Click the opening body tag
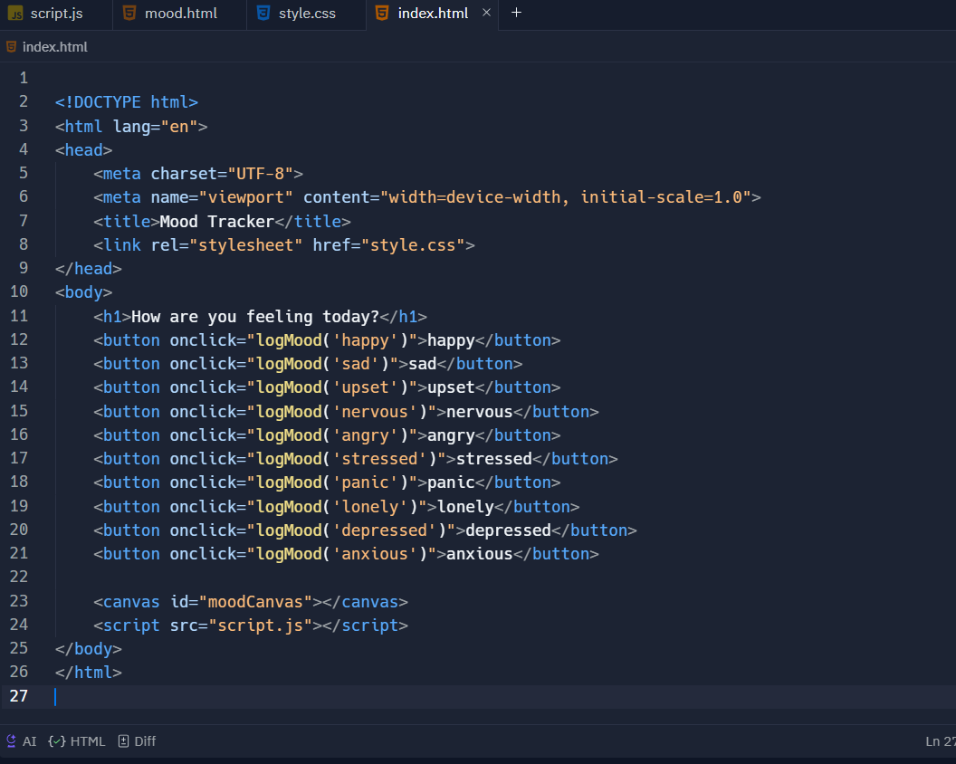This screenshot has height=764, width=956. click(x=83, y=292)
